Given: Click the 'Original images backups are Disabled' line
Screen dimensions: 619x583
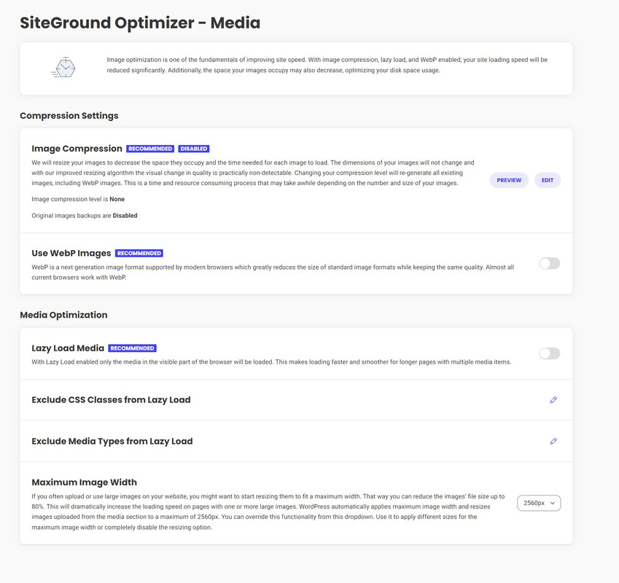Looking at the screenshot, I should (x=85, y=216).
